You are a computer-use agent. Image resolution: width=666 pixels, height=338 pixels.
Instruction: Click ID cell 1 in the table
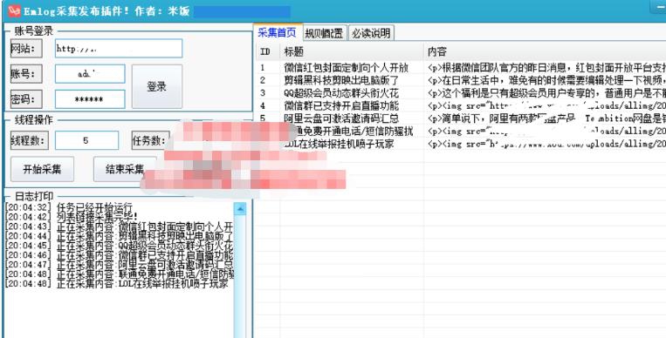[x=263, y=67]
